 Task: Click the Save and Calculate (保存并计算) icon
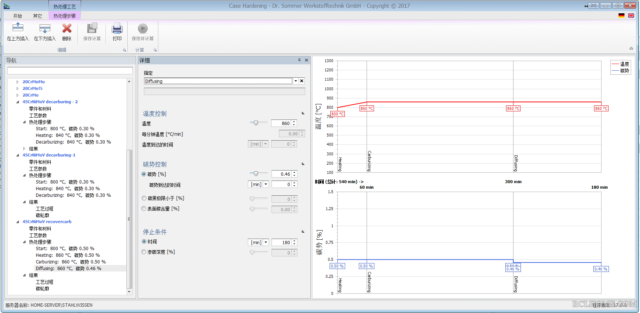(x=143, y=28)
